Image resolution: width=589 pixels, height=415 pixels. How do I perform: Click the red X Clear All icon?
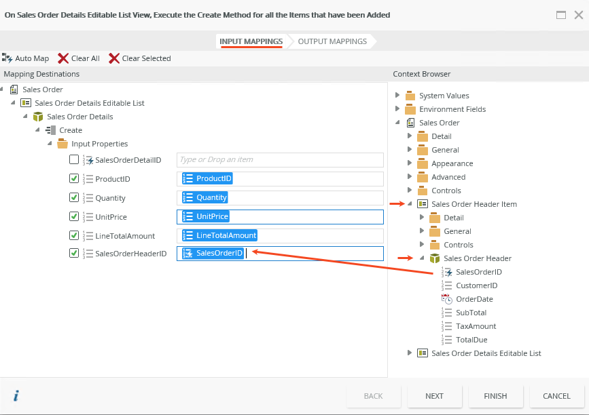pos(63,58)
